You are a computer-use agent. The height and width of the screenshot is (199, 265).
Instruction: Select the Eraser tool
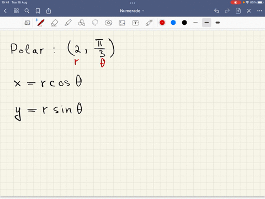[54, 23]
